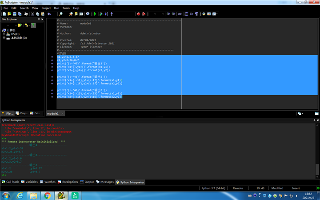Click the Clear All Breakpoints icon

coord(144,14)
